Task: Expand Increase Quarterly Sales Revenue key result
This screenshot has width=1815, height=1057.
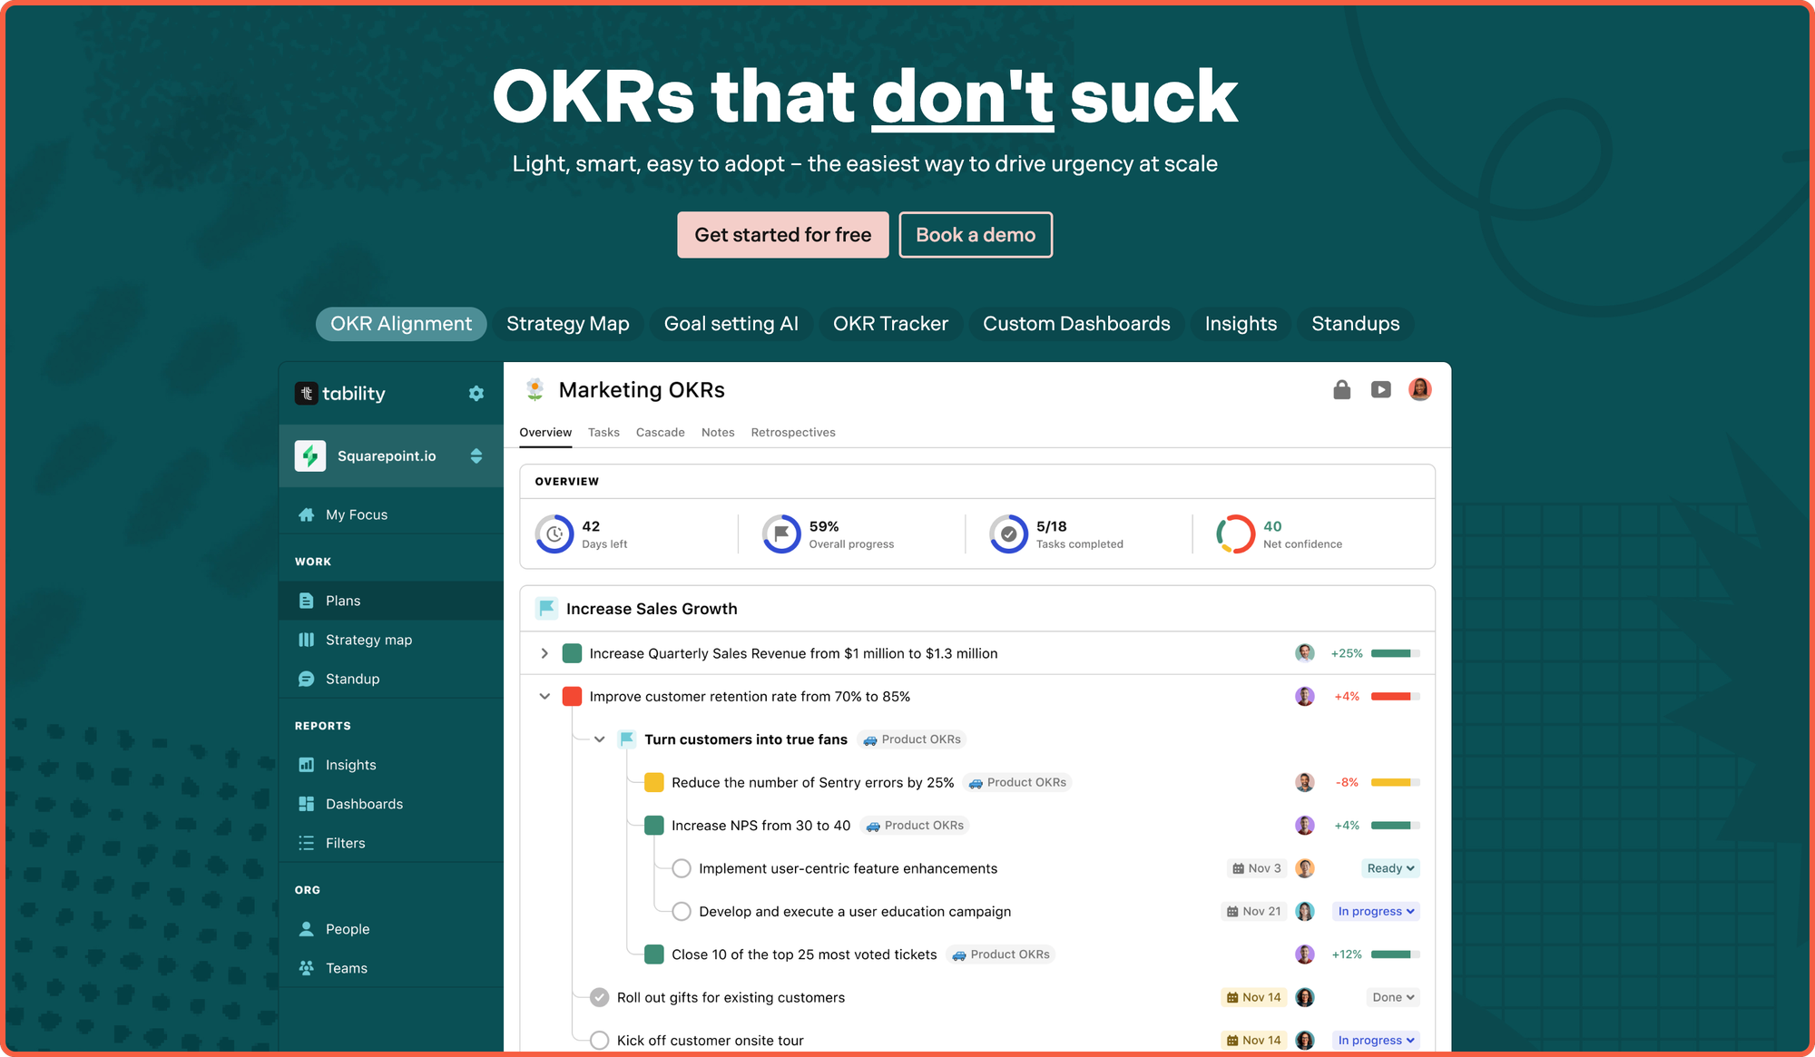Action: point(544,653)
